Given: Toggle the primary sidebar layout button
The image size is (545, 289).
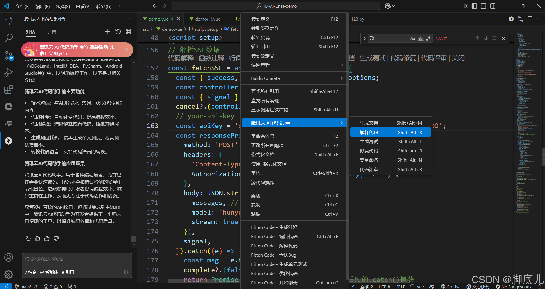Looking at the screenshot, I should pyautogui.click(x=474, y=6).
